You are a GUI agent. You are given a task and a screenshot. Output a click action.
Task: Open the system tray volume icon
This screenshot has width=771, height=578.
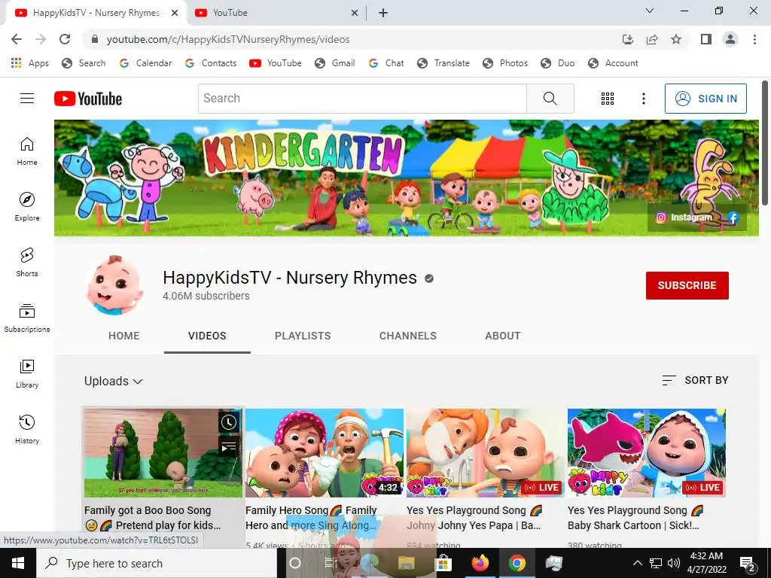tap(674, 563)
